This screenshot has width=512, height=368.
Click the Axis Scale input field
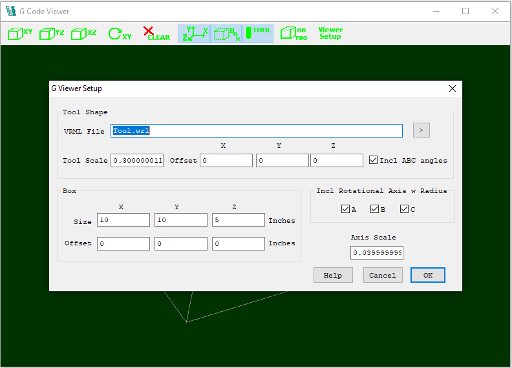pyautogui.click(x=377, y=252)
